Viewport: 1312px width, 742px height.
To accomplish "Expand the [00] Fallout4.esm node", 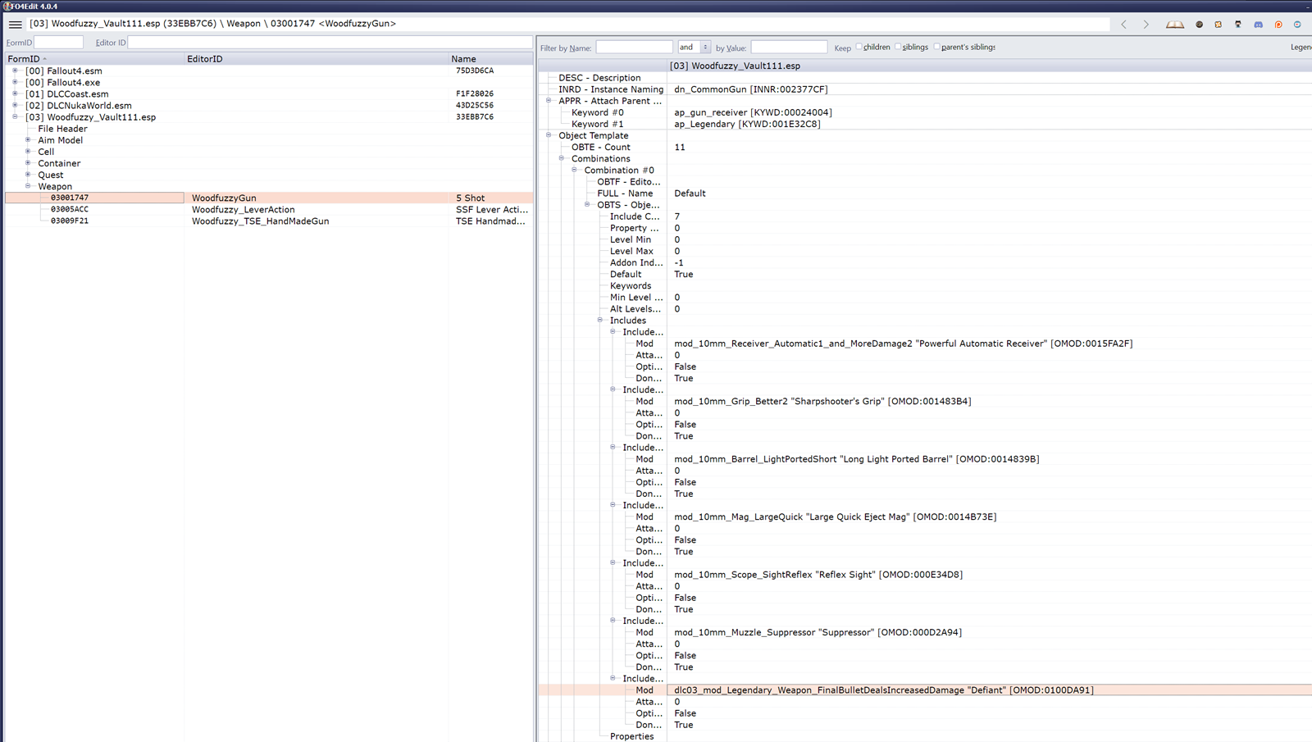I will (x=15, y=71).
